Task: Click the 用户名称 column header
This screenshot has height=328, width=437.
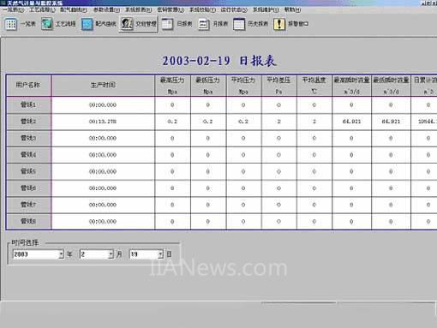Action: [28, 85]
